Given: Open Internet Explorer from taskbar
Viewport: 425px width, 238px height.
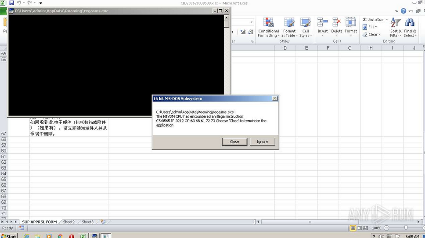Looking at the screenshot, I should click(x=26, y=236).
